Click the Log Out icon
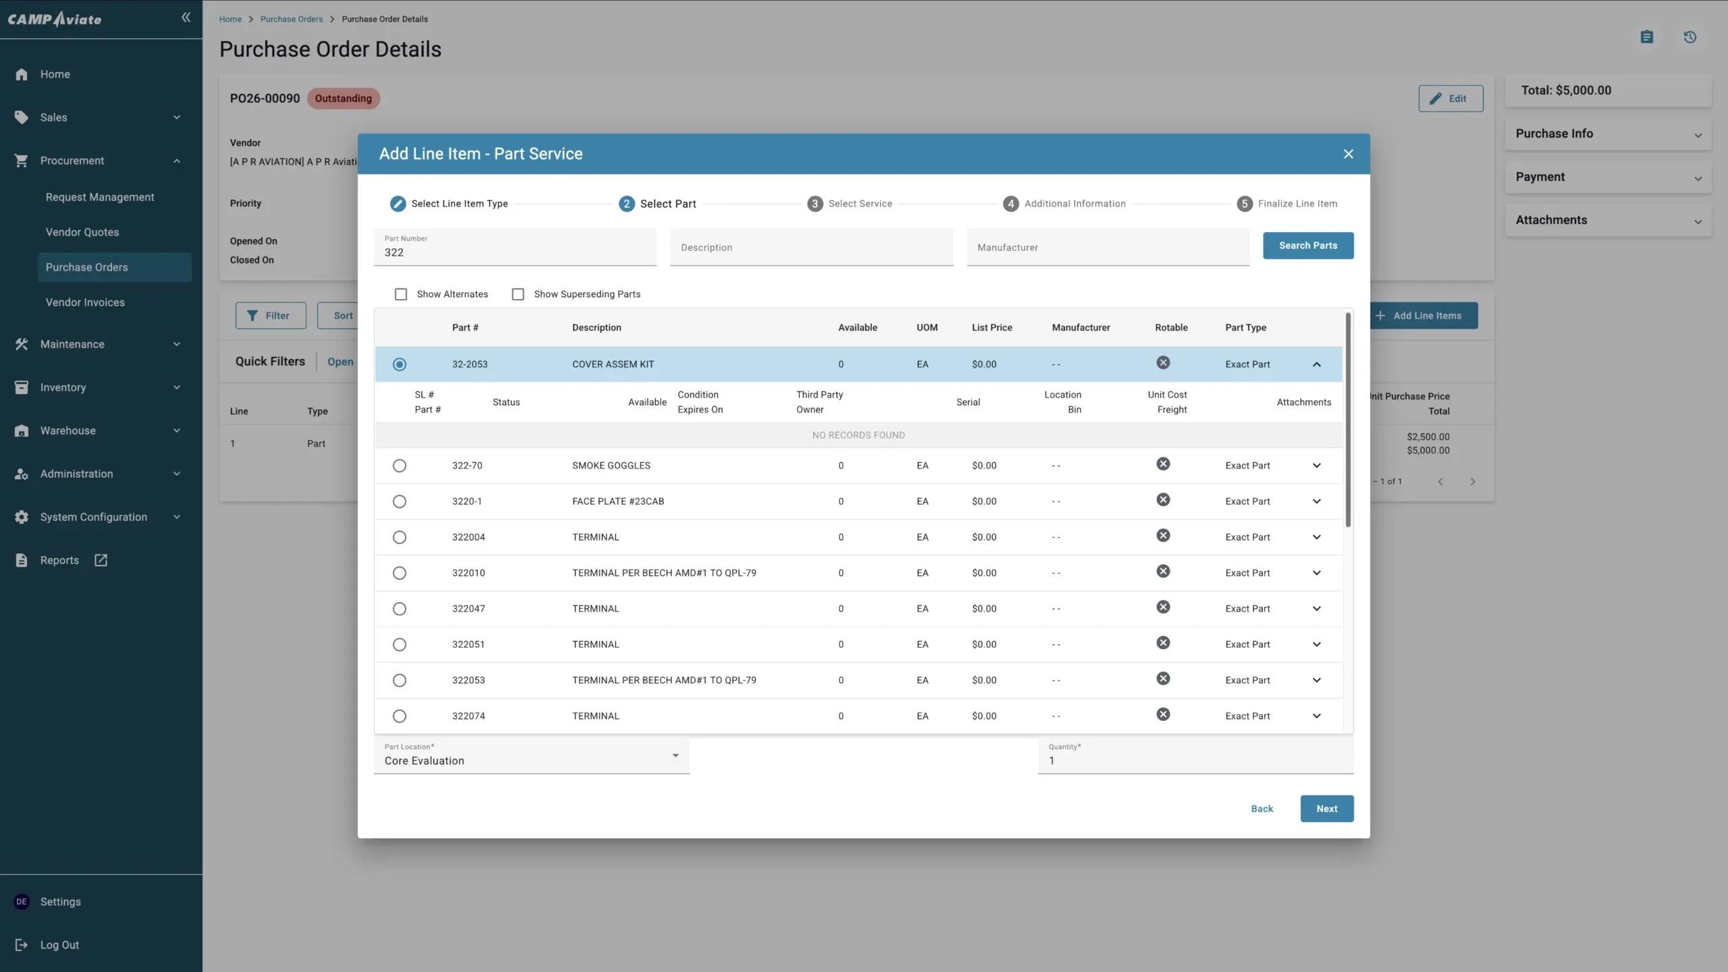 [22, 945]
